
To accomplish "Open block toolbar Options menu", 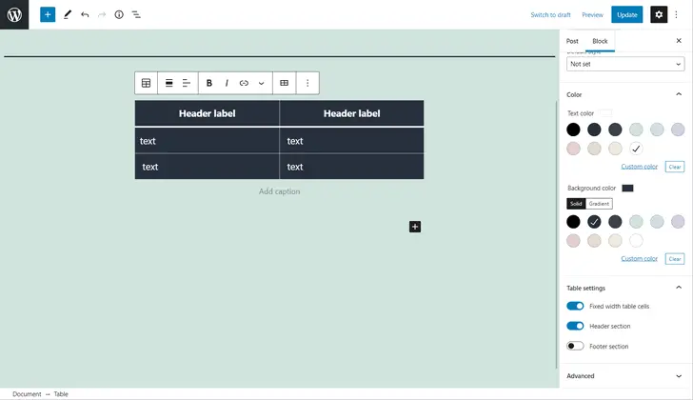I will [x=307, y=83].
